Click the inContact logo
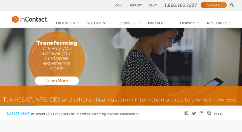 pos(30,19)
